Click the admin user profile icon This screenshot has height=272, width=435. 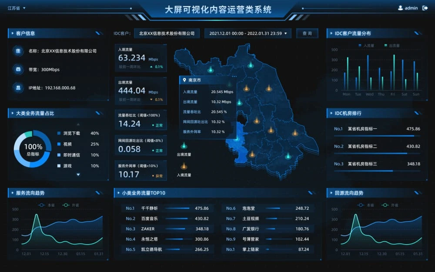pyautogui.click(x=400, y=8)
